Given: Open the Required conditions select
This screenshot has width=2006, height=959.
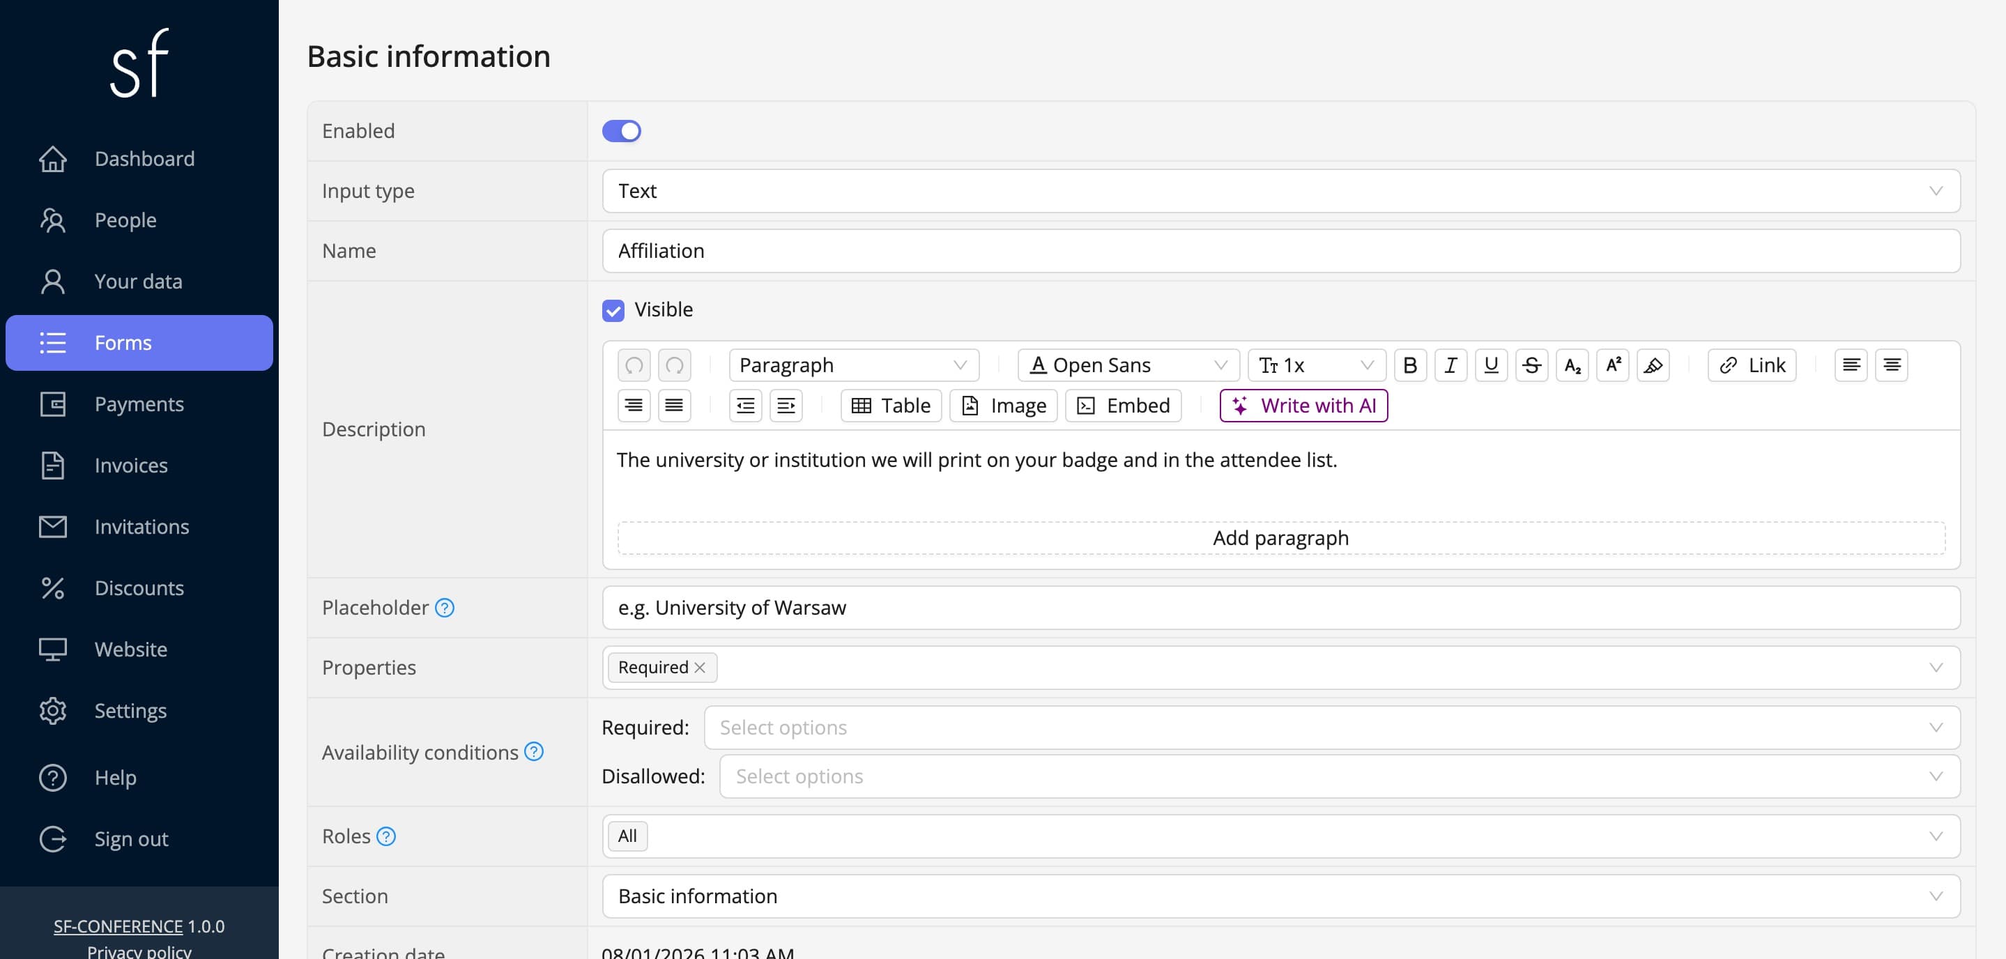Looking at the screenshot, I should pyautogui.click(x=1331, y=728).
